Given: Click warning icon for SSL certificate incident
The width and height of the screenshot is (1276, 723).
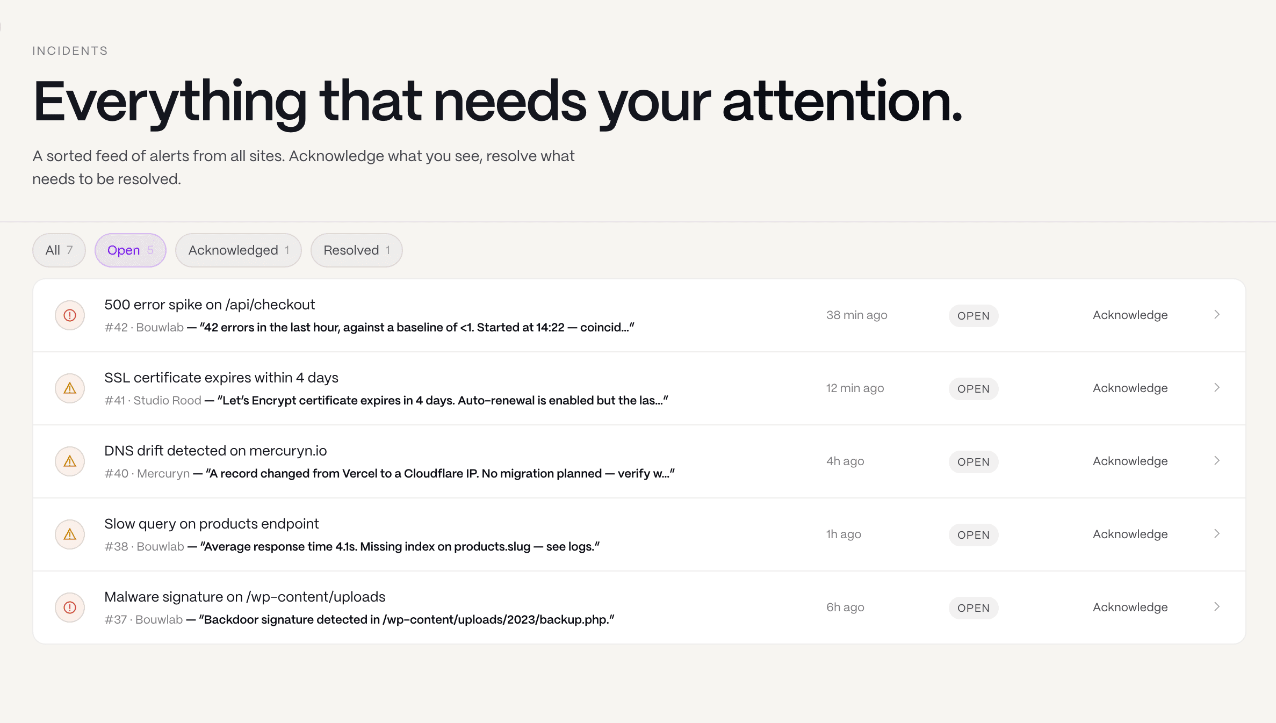Looking at the screenshot, I should 70,388.
